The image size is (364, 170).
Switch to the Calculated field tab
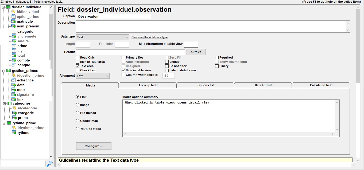321,85
